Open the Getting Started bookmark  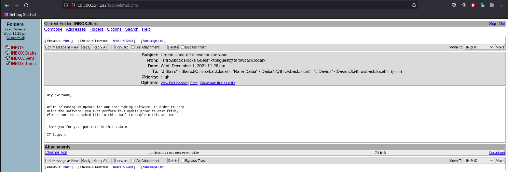(20, 15)
